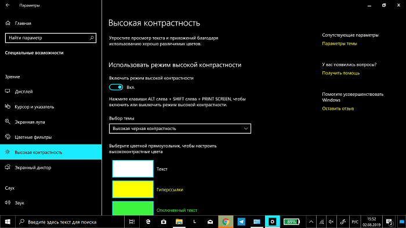The width and height of the screenshot is (406, 228).
Task: Open the Параметры темы link
Action: coord(339,44)
